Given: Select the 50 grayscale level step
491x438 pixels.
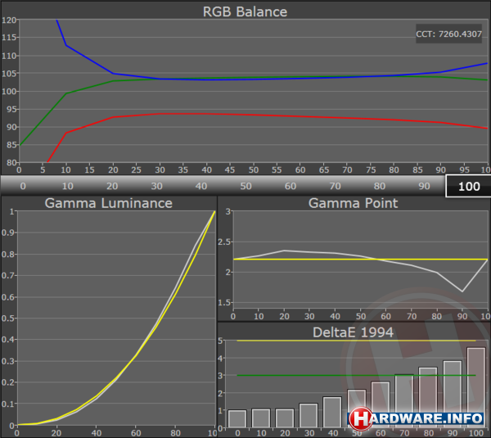Looking at the screenshot, I should pos(245,186).
